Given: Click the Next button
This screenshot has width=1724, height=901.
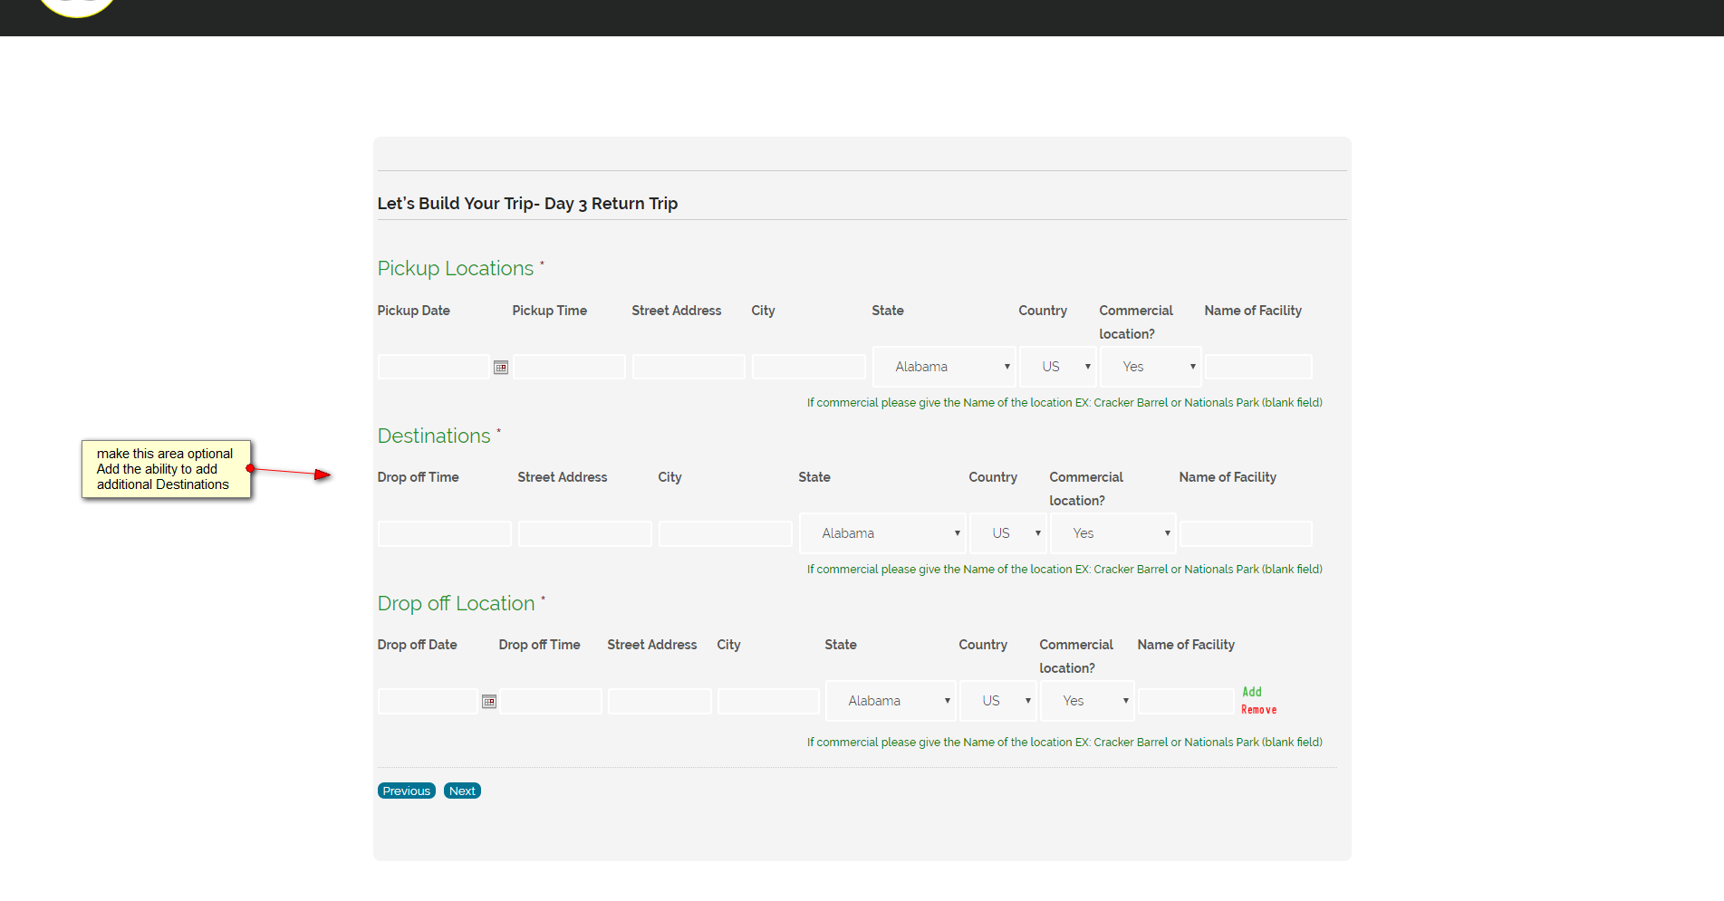Looking at the screenshot, I should (x=462, y=791).
